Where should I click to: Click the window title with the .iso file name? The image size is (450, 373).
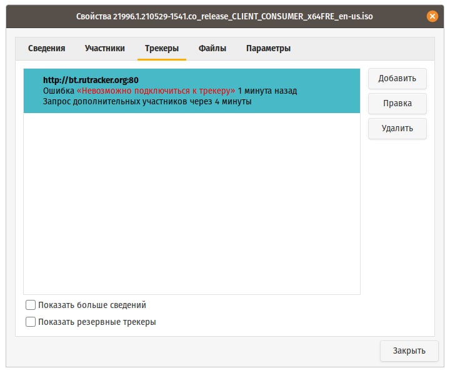[224, 16]
